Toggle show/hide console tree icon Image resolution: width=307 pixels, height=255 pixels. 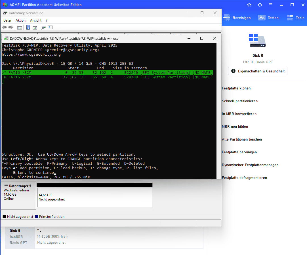20,28
